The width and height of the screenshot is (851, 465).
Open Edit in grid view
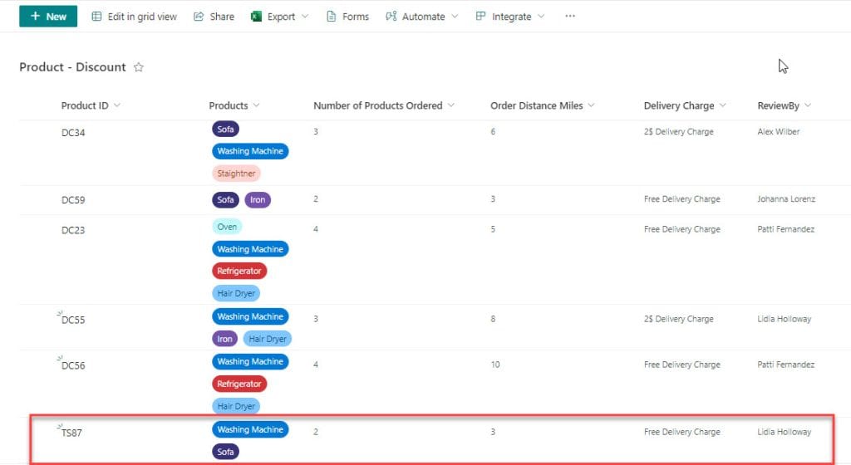134,17
